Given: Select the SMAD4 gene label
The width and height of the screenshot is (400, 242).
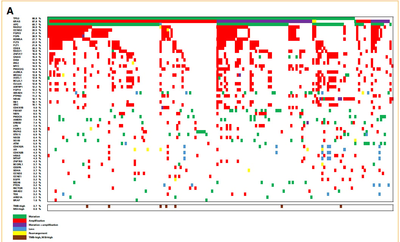Looking at the screenshot, I should click(17, 93).
